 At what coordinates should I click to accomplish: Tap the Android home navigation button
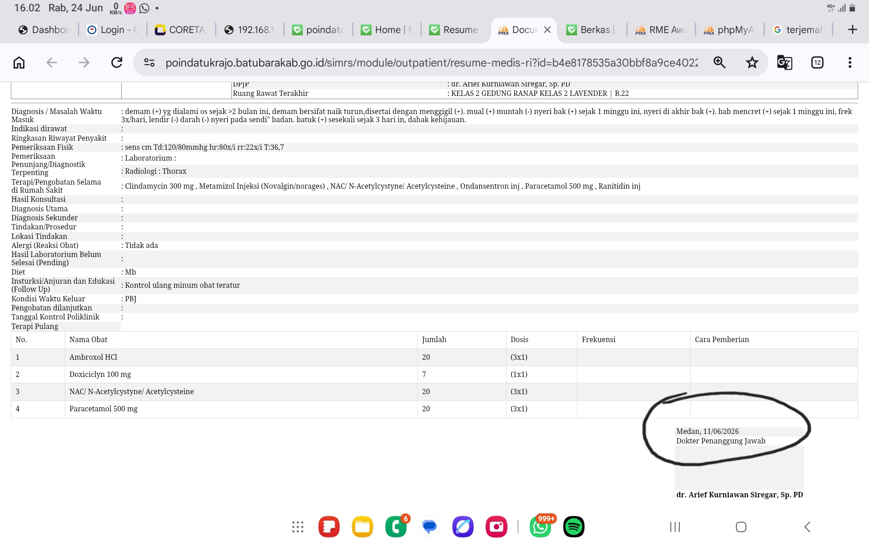click(x=741, y=527)
